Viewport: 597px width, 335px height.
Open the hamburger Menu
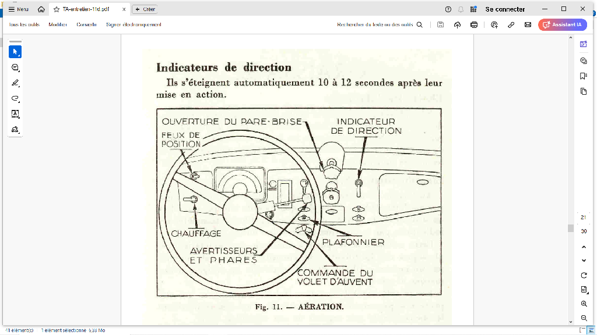pos(19,9)
